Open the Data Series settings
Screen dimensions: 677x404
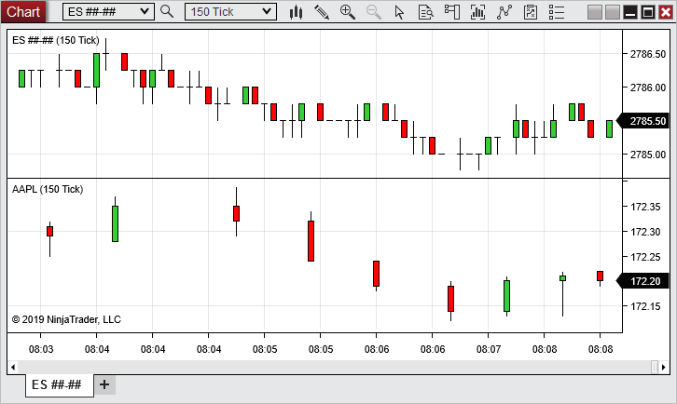click(478, 12)
